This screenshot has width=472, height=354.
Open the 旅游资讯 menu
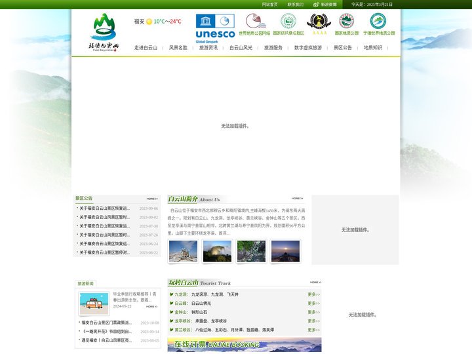[x=208, y=48]
